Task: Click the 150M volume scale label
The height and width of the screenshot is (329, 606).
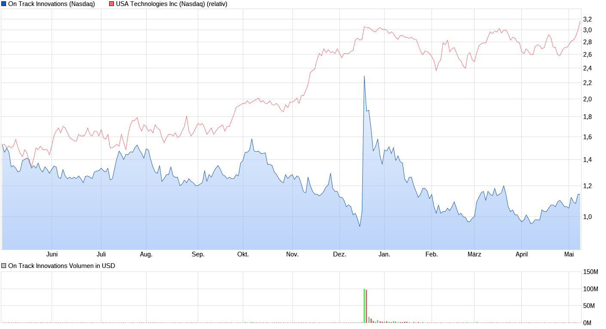Action: (x=590, y=271)
